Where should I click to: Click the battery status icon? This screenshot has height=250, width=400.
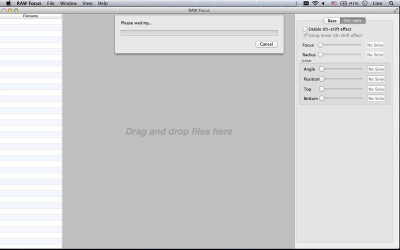343,3
